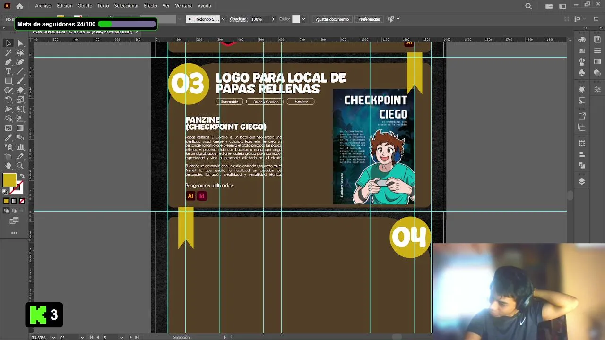
Task: Open the Efecto menu
Action: pos(150,6)
